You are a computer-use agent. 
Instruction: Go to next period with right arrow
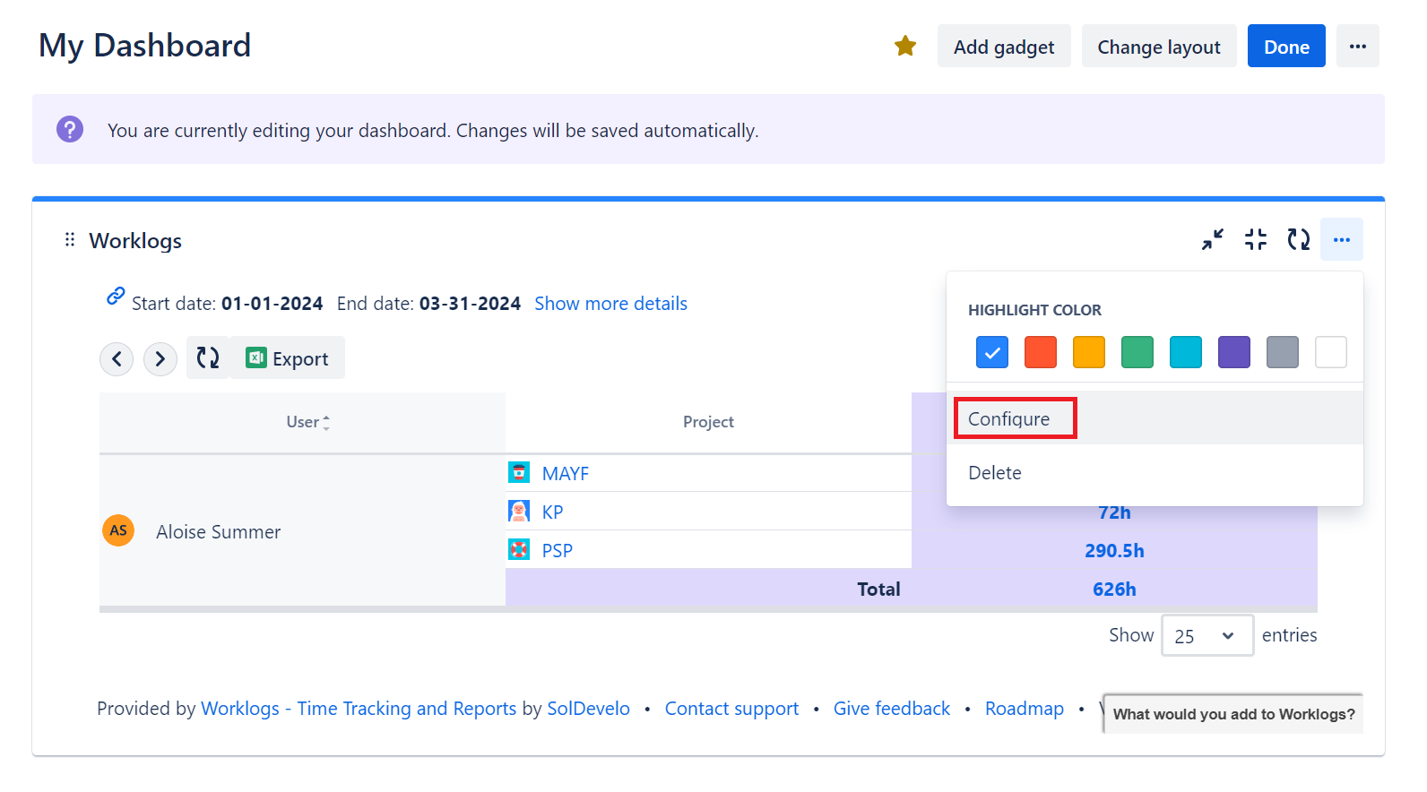point(160,358)
